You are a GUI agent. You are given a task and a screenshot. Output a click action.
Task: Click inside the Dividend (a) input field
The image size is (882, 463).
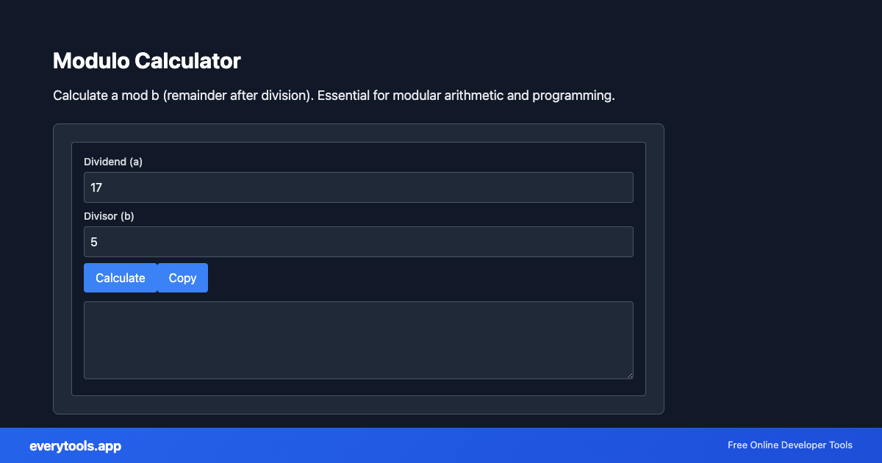[x=359, y=187]
